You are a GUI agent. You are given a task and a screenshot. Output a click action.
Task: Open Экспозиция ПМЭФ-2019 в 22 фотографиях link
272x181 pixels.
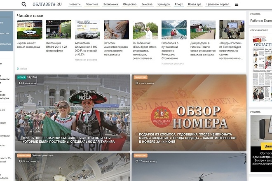pos(56,47)
